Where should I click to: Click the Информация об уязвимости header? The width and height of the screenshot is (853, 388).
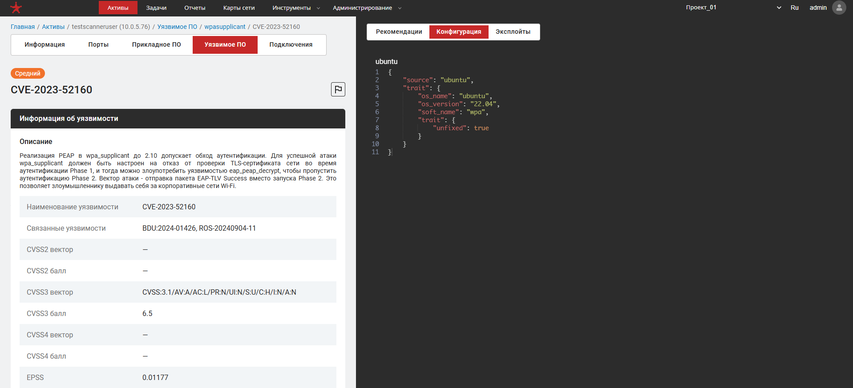pyautogui.click(x=178, y=119)
